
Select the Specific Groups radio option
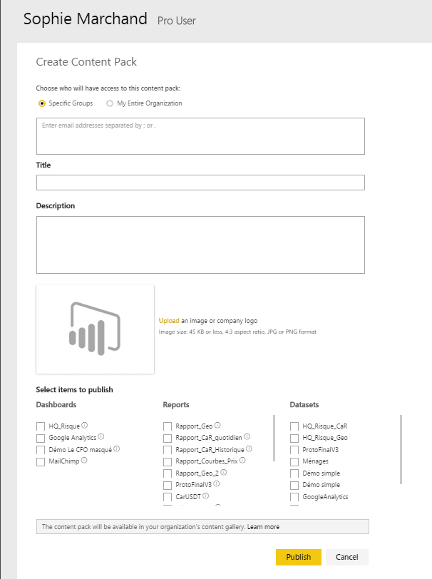[42, 103]
